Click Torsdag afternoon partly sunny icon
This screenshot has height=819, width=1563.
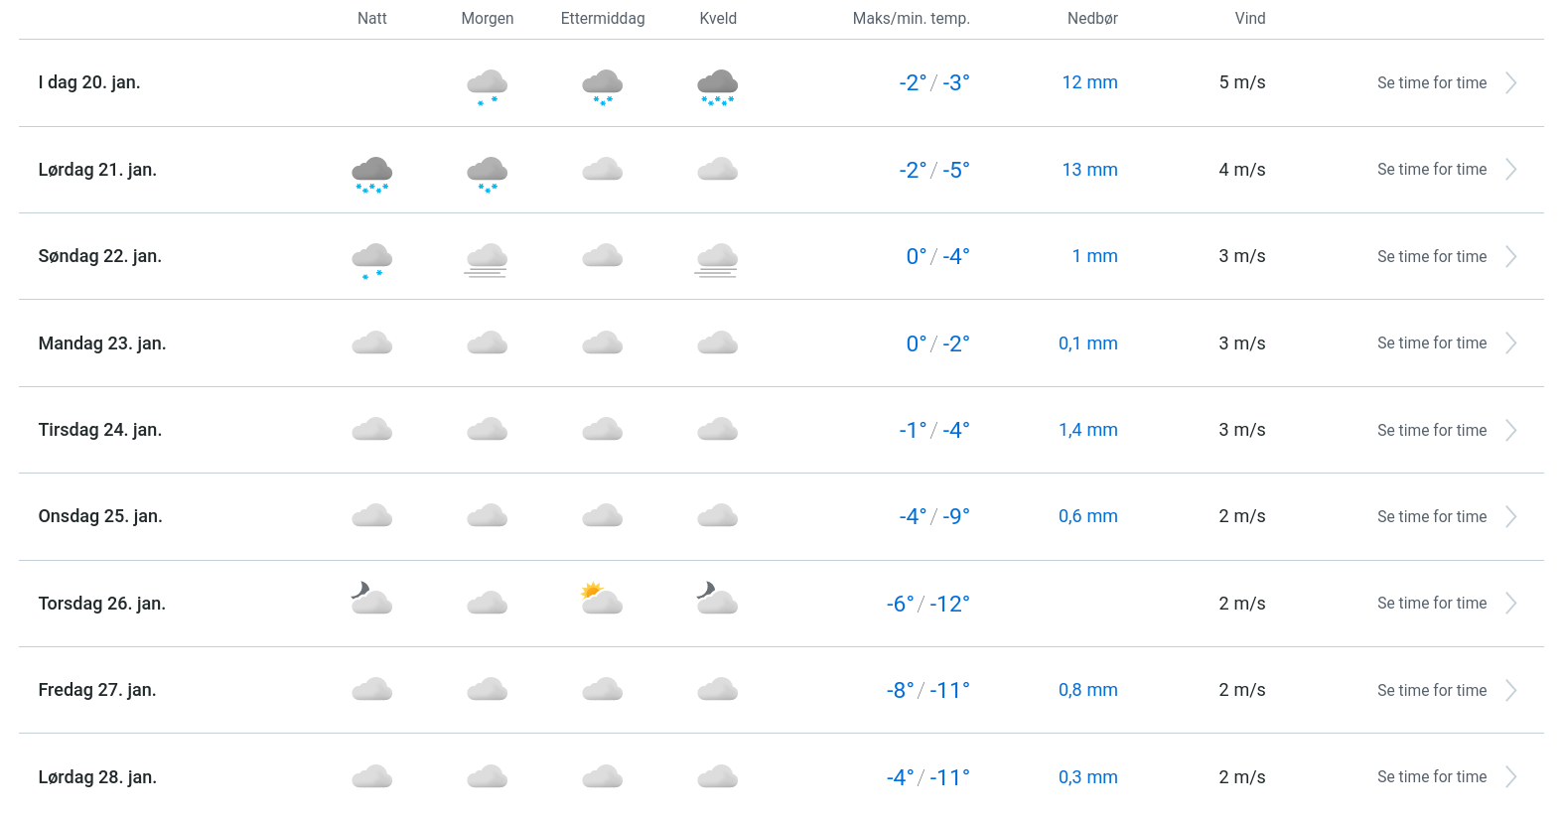tap(602, 599)
